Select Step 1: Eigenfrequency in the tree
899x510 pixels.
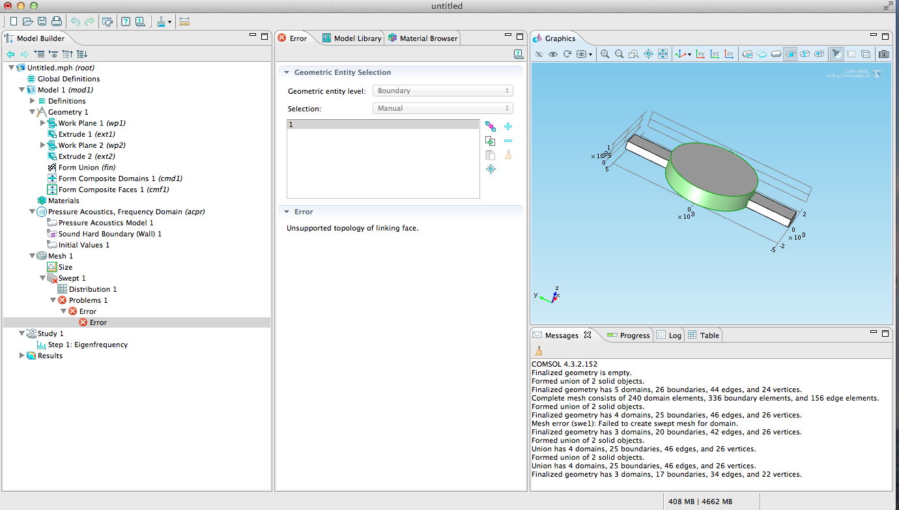point(87,345)
